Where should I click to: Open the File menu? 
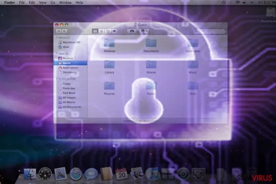click(22, 3)
